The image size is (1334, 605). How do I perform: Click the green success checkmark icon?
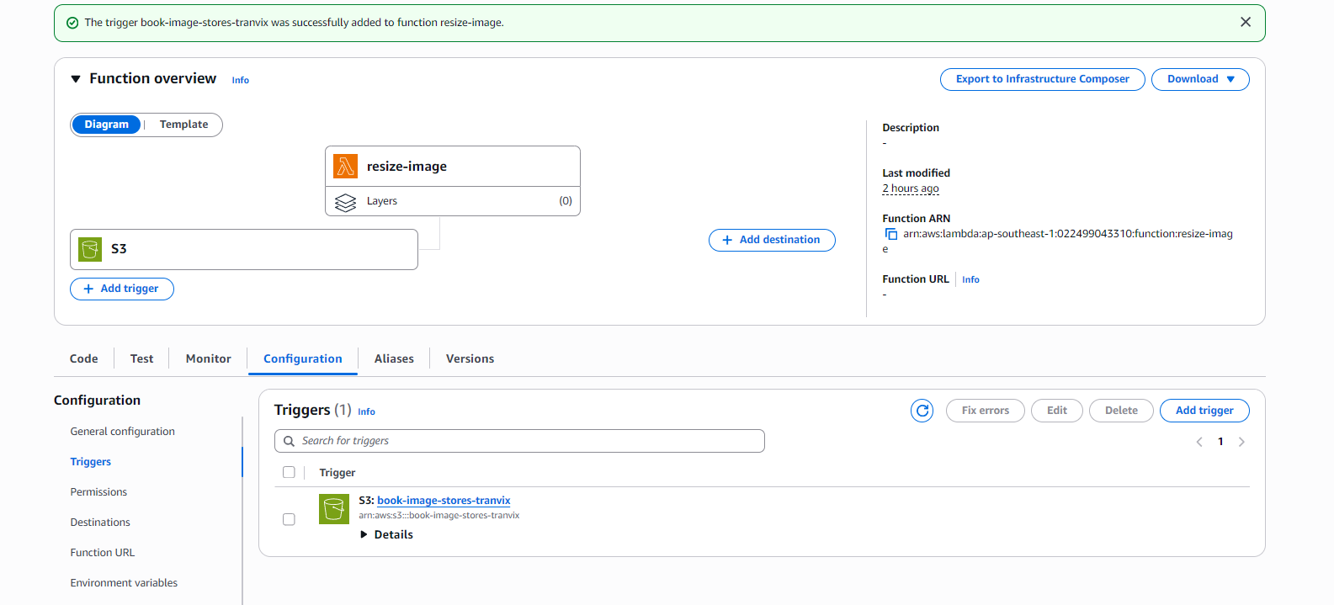(72, 23)
